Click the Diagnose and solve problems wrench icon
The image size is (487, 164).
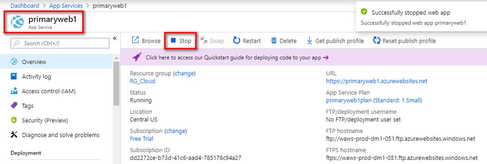pyautogui.click(x=14, y=135)
